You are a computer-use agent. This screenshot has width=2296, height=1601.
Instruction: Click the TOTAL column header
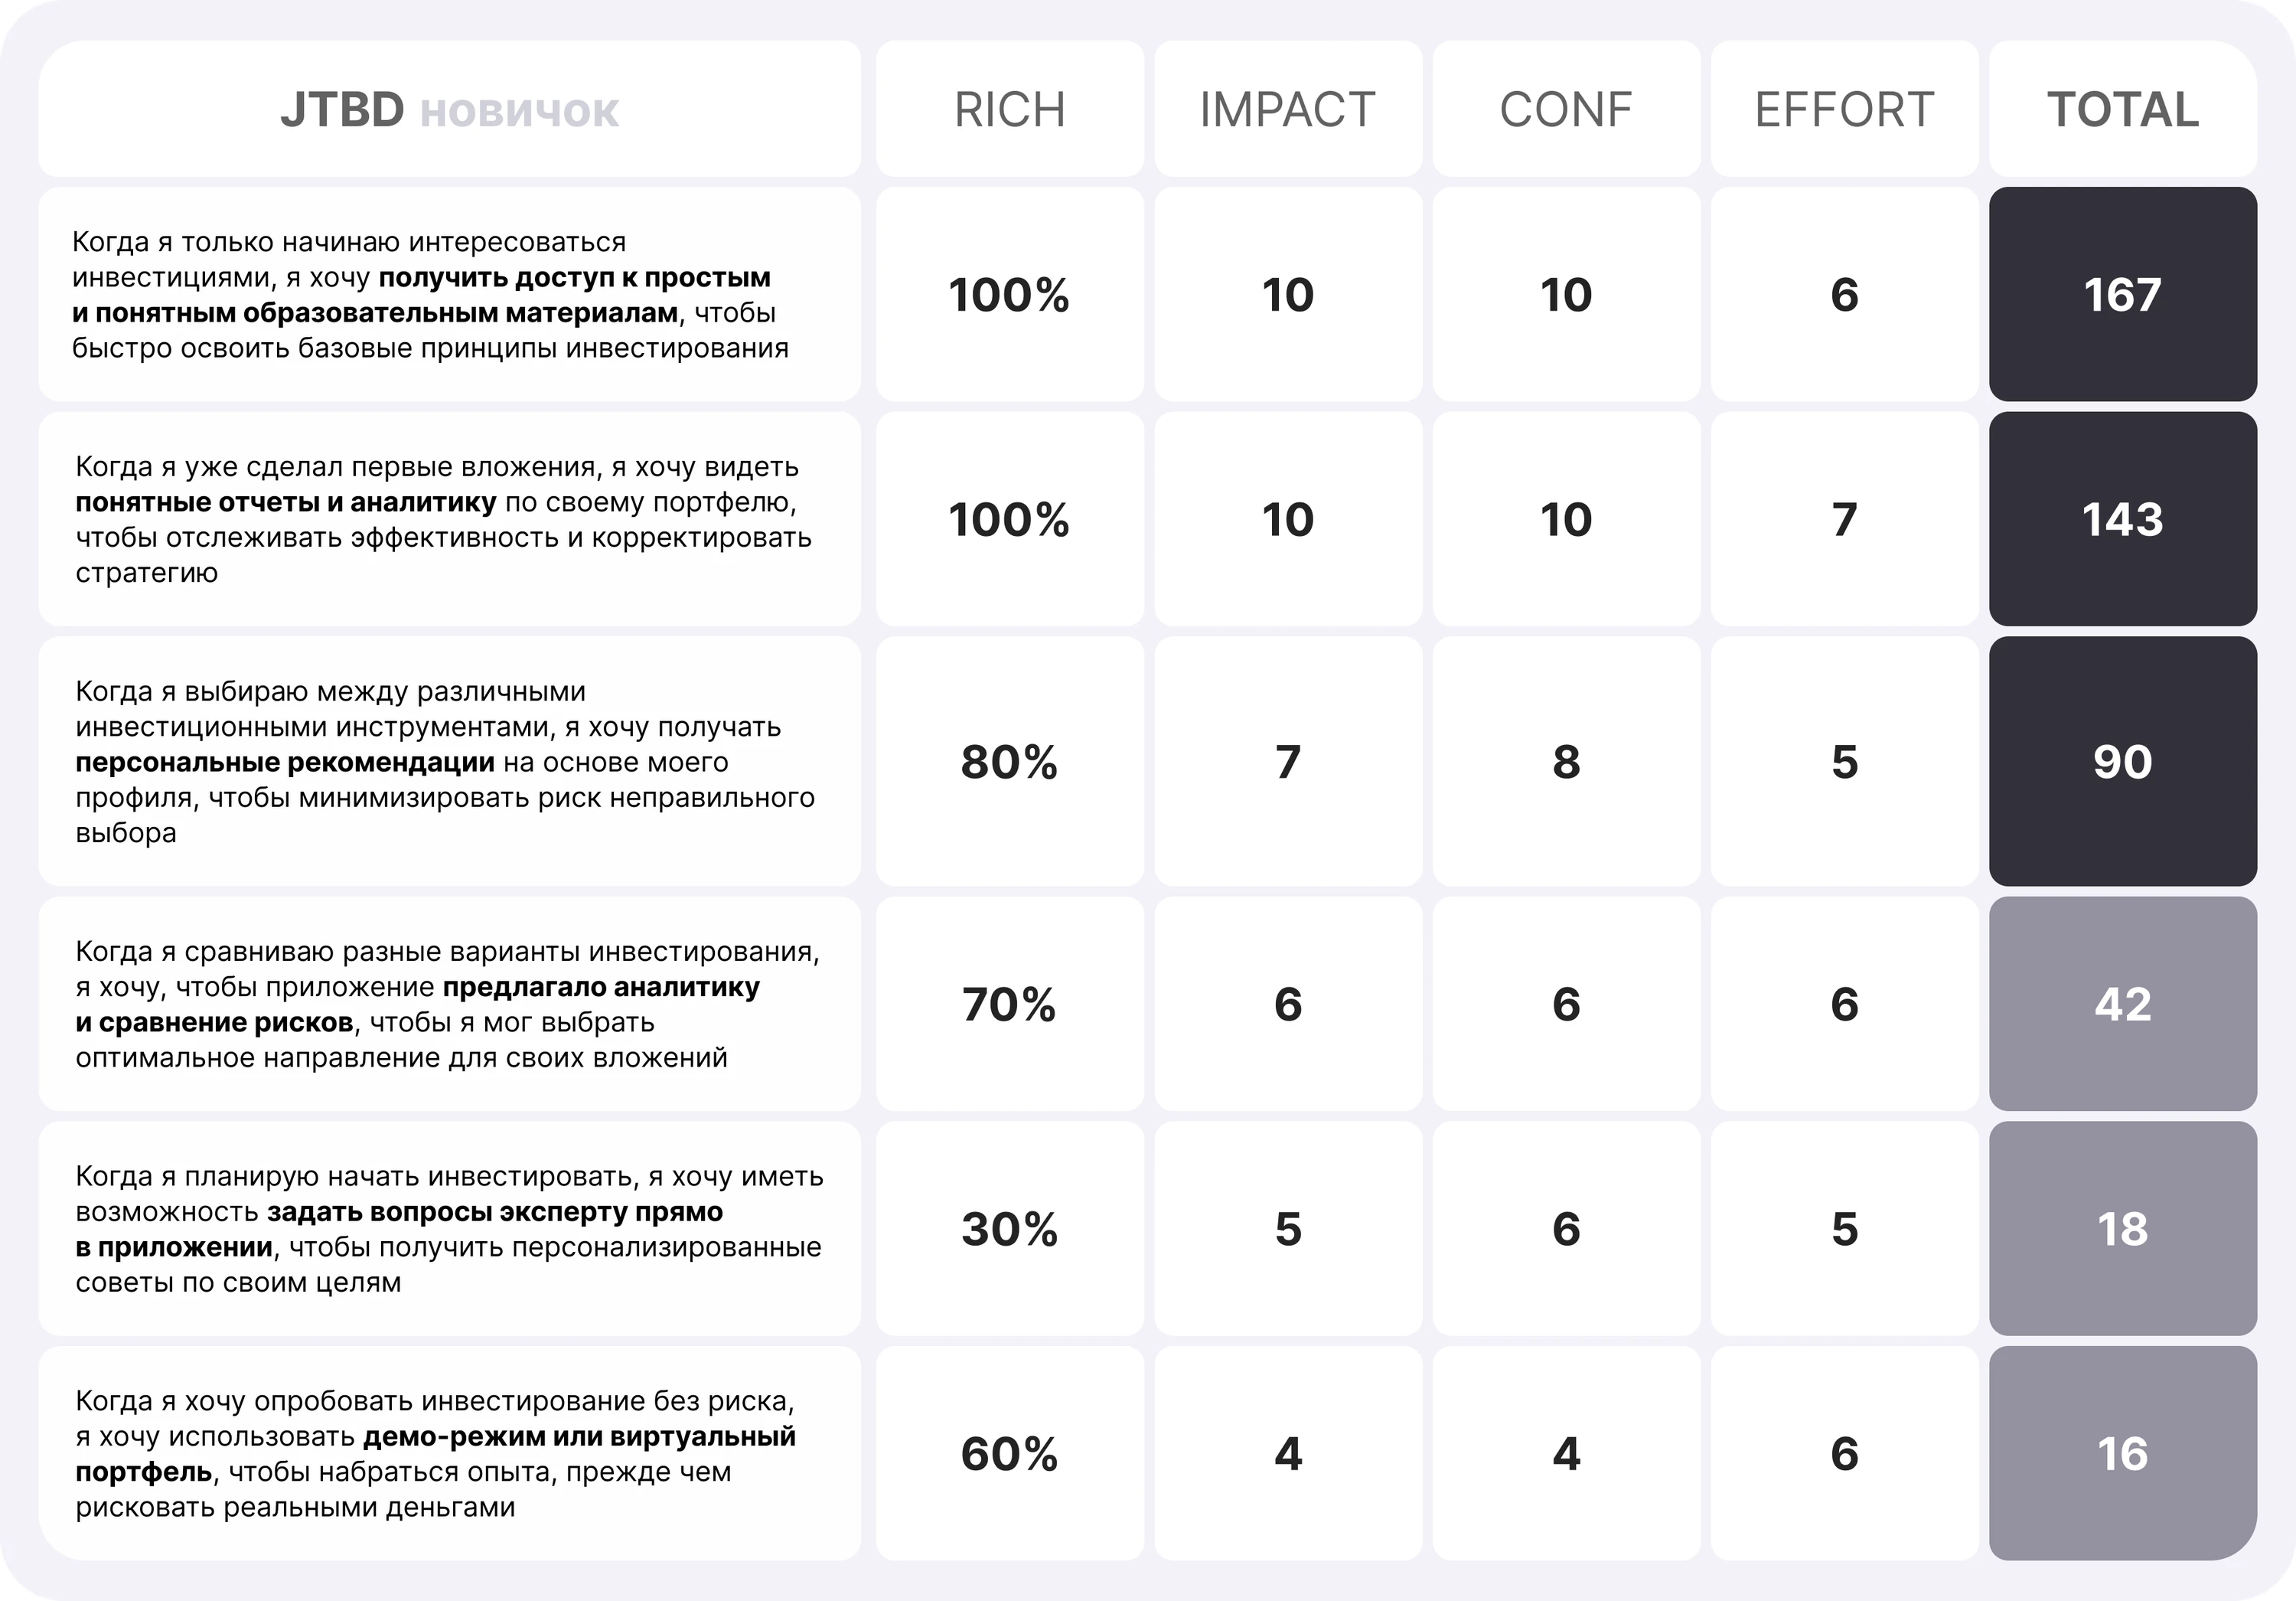coord(2122,109)
